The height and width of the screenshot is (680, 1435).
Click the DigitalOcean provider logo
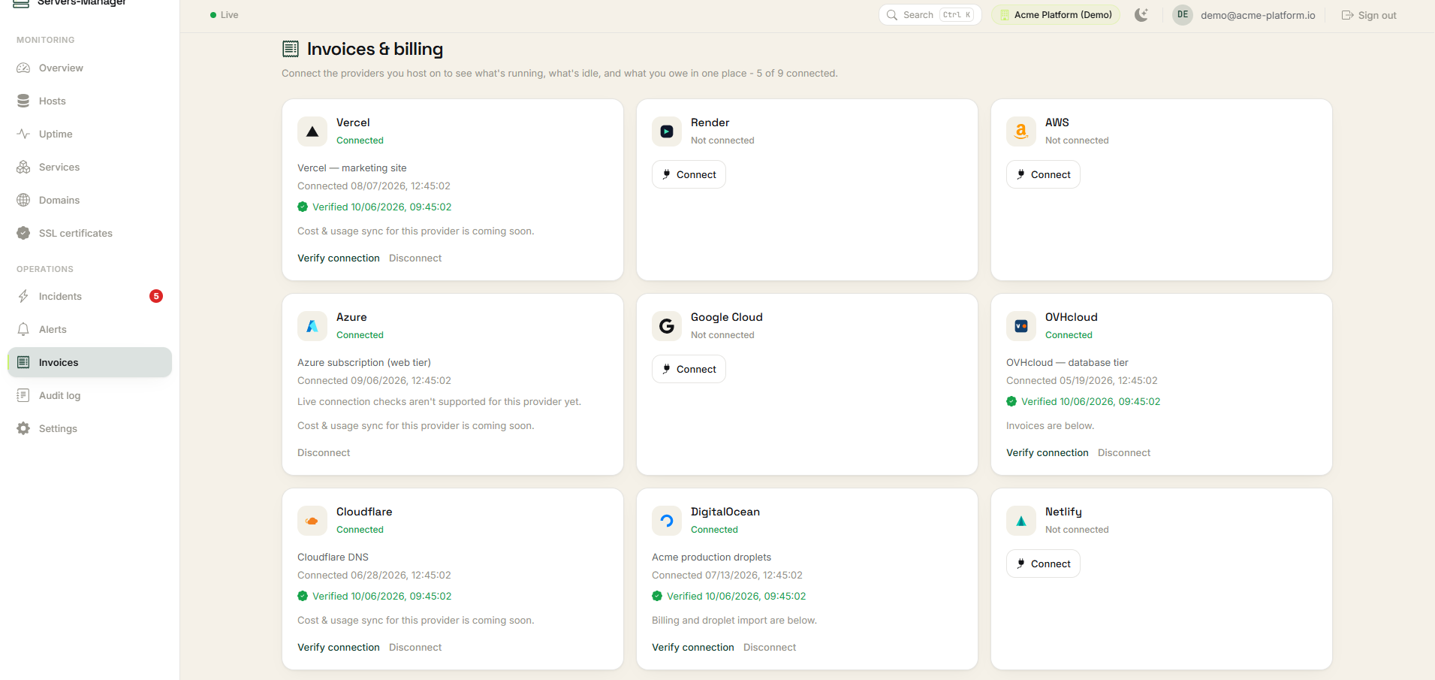pyautogui.click(x=667, y=521)
